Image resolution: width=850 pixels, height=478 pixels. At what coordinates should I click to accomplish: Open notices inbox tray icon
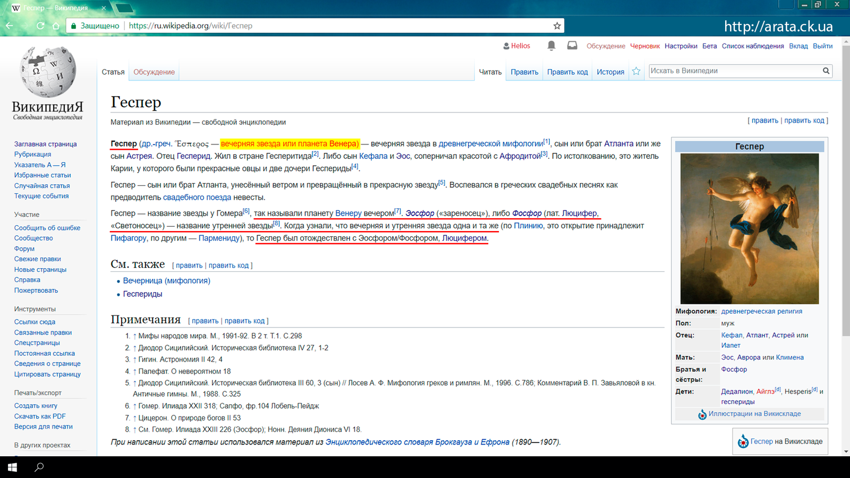click(572, 46)
